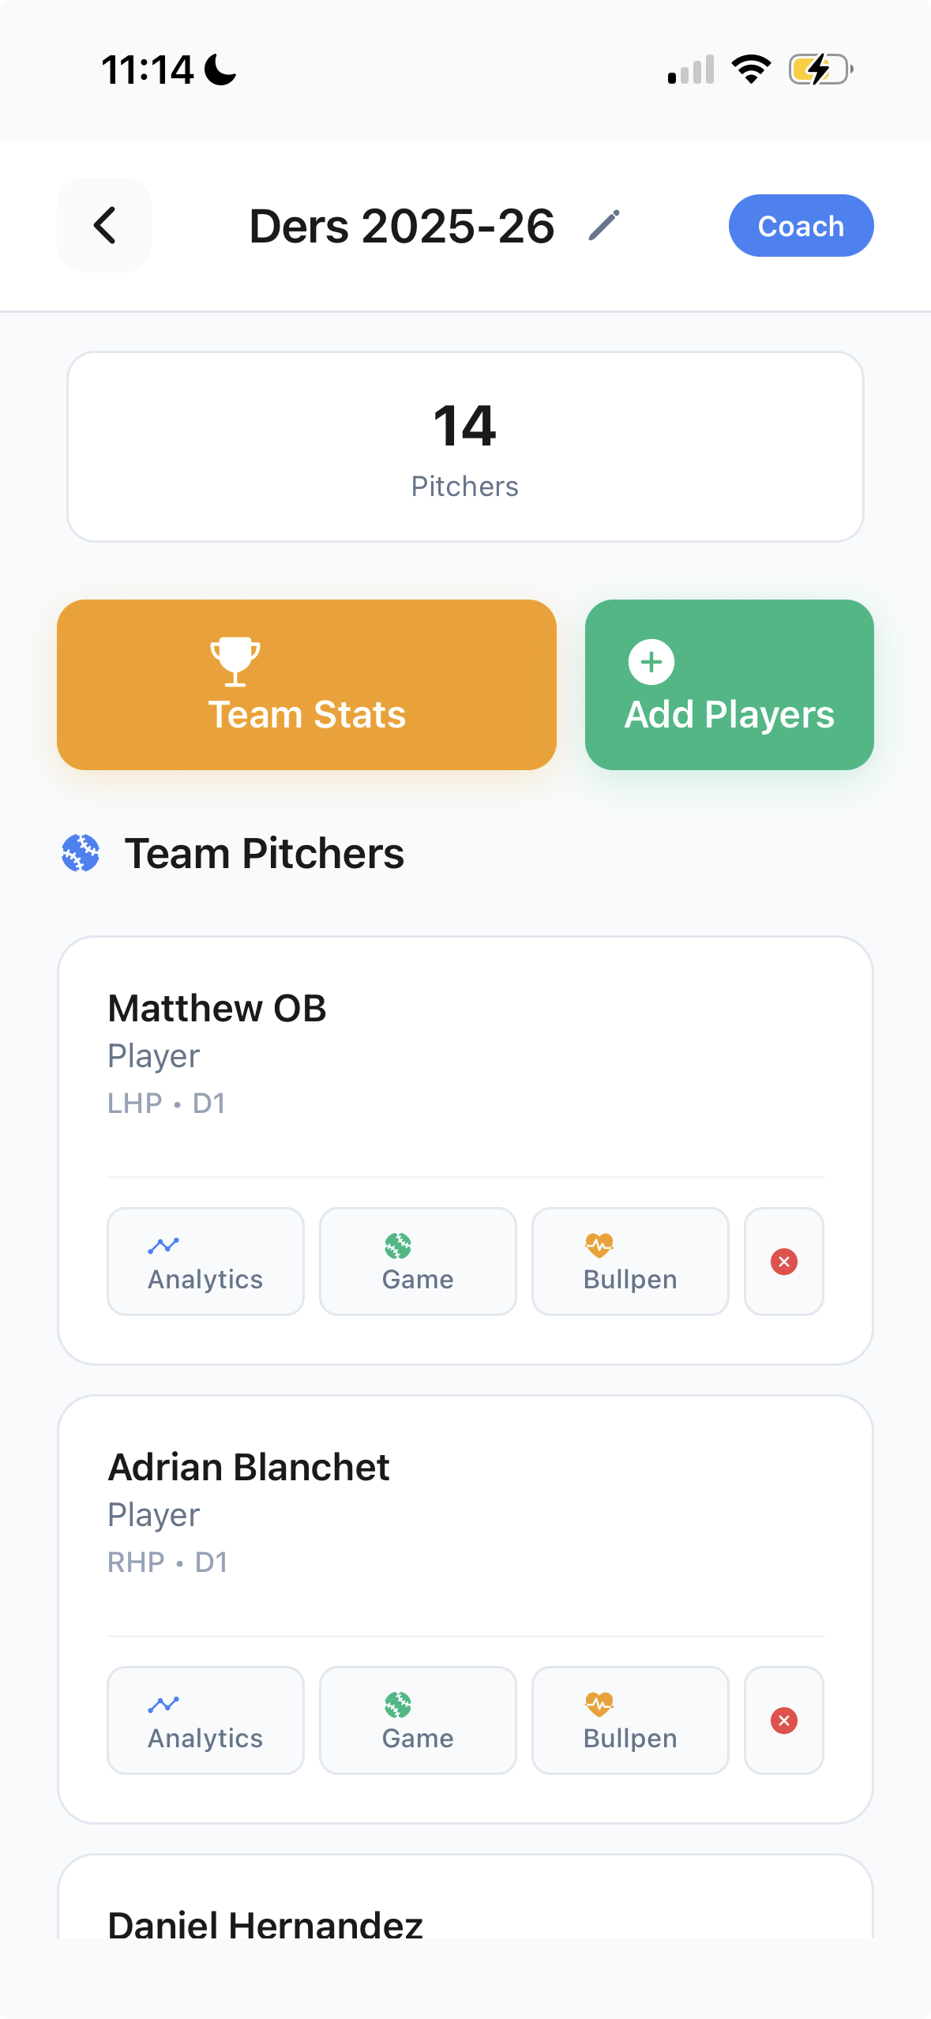The width and height of the screenshot is (931, 2019).
Task: Remove Matthew OB using the red X
Action: click(x=783, y=1261)
